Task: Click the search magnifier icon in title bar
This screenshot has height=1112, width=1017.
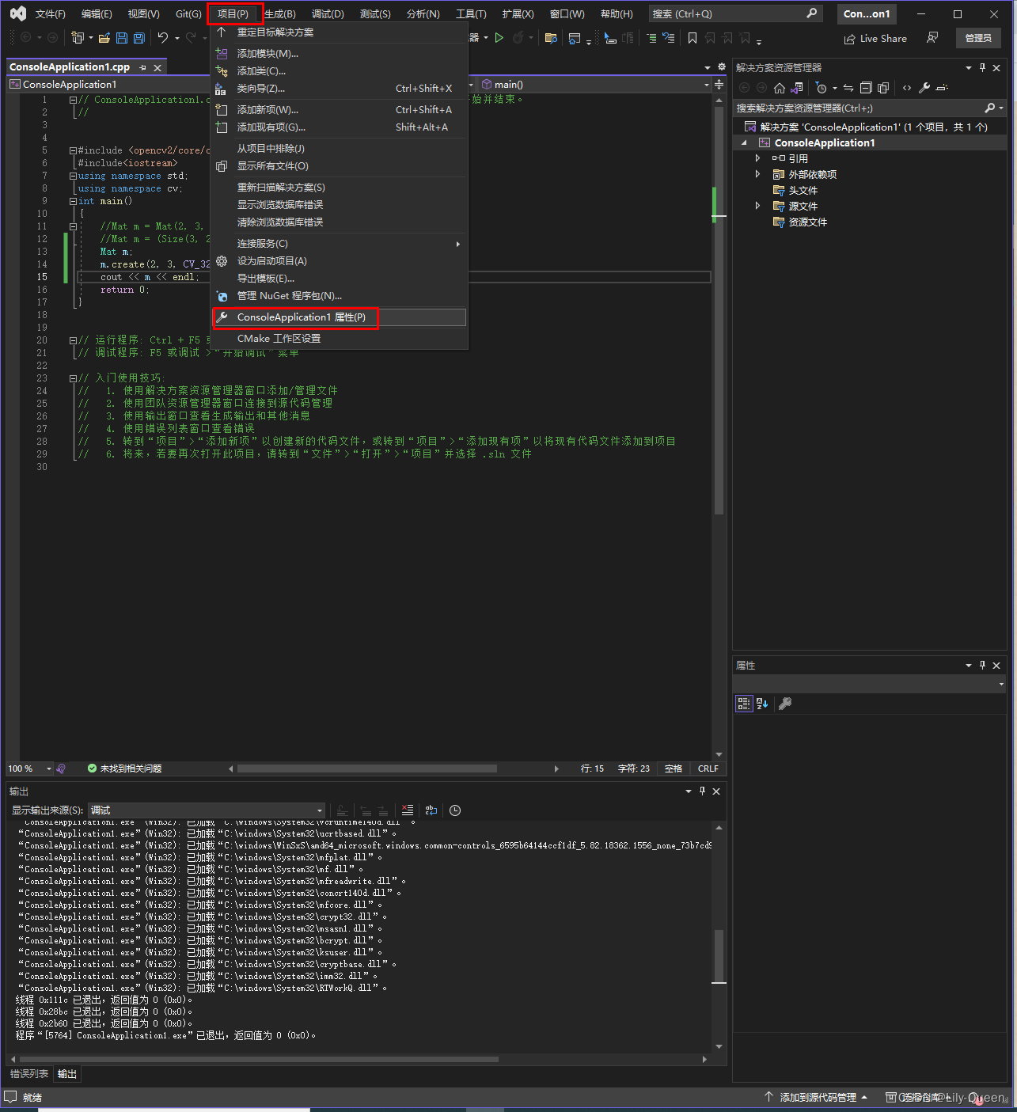Action: (811, 13)
